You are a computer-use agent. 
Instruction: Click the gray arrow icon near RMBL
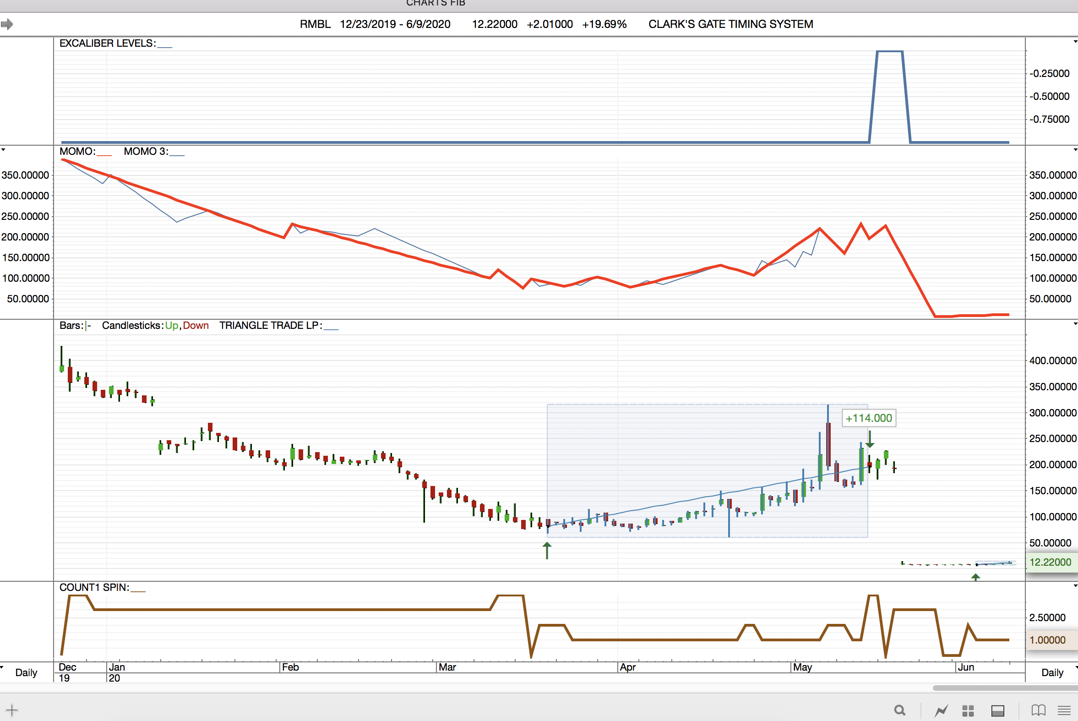coord(7,24)
